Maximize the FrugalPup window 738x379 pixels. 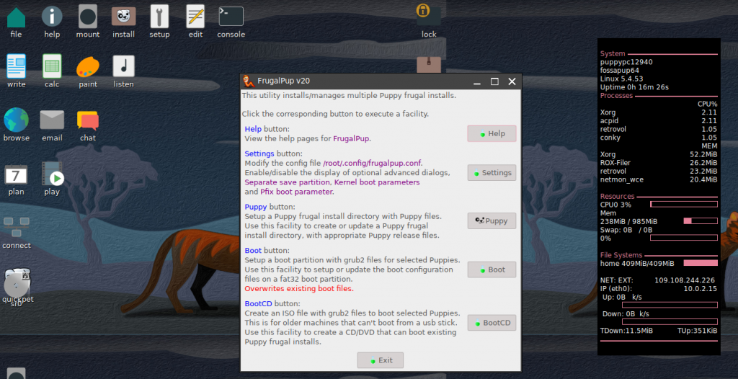point(494,81)
